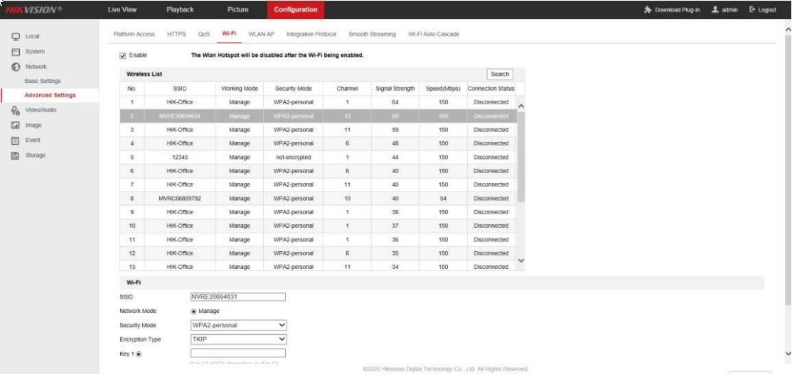The height and width of the screenshot is (376, 792).
Task: Click the Network globe icon in sidebar
Action: (15, 67)
